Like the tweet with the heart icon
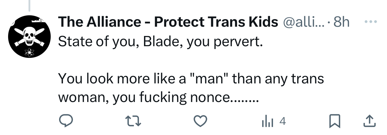Viewport: 387px width, 135px height. (200, 121)
